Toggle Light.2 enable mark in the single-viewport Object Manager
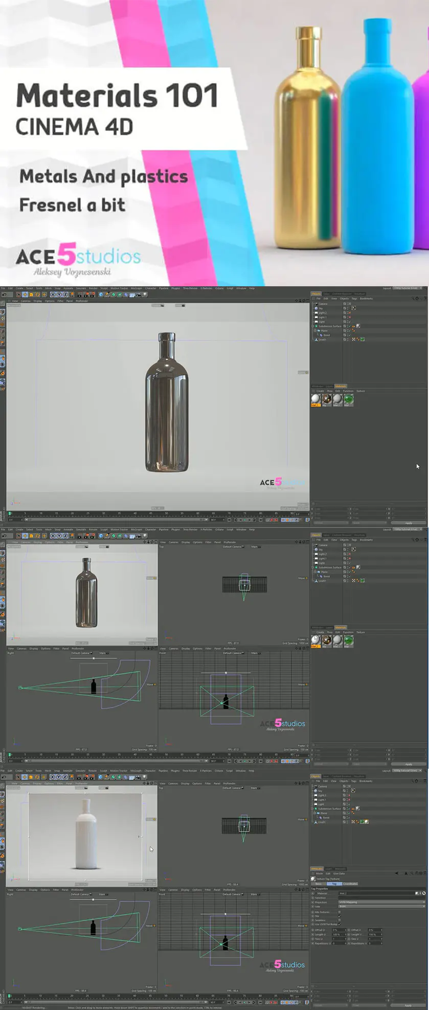This screenshot has width=429, height=1010. [x=350, y=313]
